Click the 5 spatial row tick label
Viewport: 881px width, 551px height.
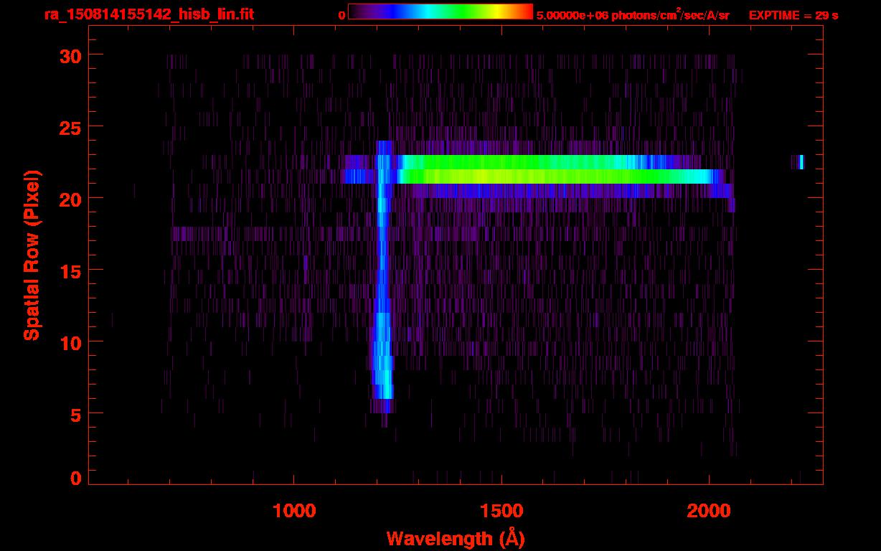coord(75,413)
